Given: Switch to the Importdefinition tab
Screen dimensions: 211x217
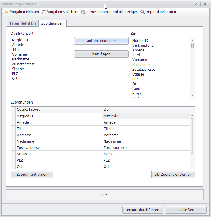Looking at the screenshot, I should point(23,23).
